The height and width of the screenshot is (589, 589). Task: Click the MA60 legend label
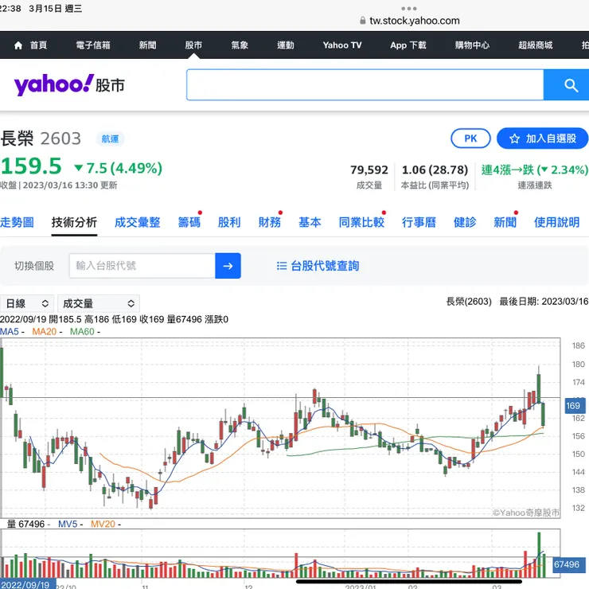(82, 332)
